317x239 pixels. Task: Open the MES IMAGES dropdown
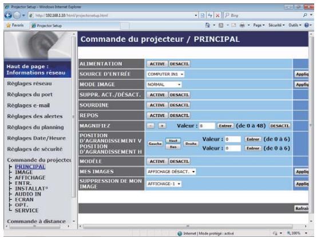pos(171,172)
